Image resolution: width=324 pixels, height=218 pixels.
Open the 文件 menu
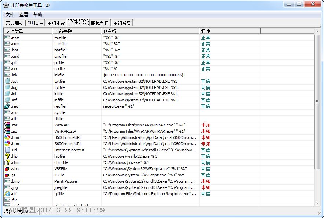10,15
